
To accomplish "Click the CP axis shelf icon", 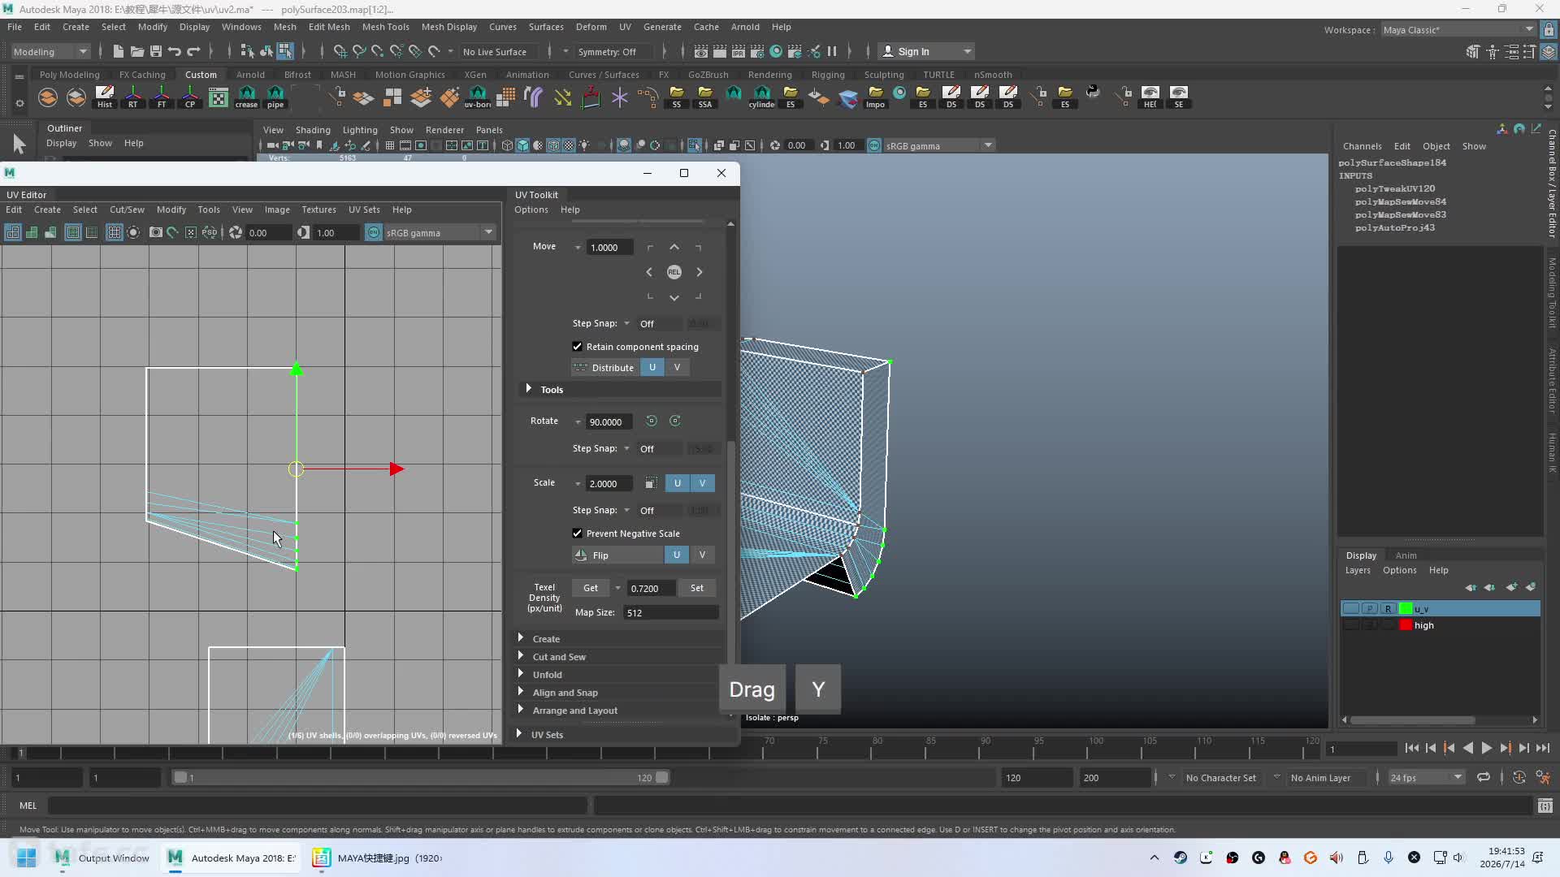I will [190, 97].
